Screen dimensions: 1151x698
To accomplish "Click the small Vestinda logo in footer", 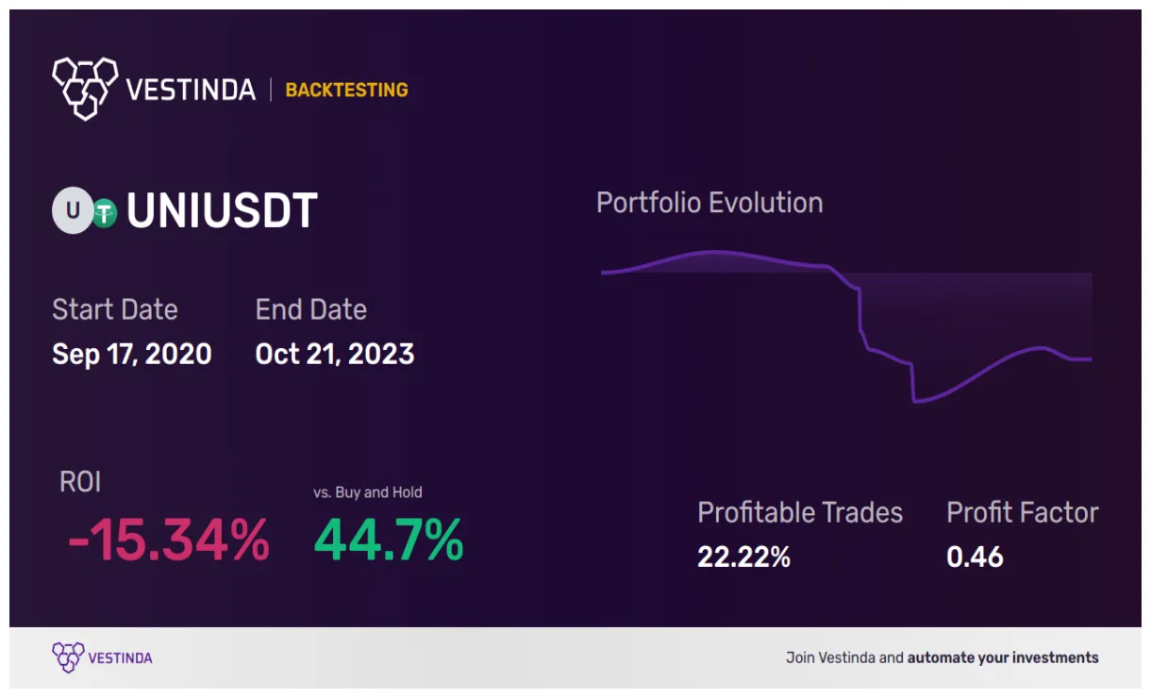I will [68, 657].
